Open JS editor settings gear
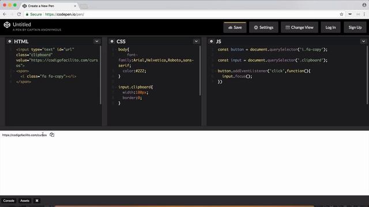369x207 pixels. (x=212, y=41)
